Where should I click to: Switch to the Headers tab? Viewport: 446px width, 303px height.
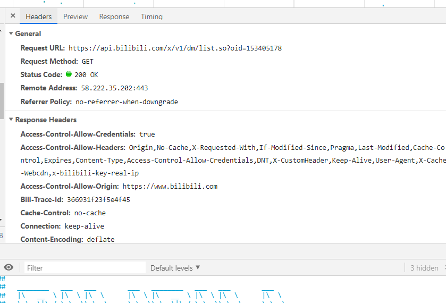click(x=39, y=16)
